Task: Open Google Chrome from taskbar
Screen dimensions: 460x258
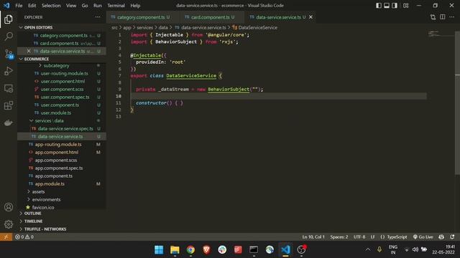Action: coord(190,250)
